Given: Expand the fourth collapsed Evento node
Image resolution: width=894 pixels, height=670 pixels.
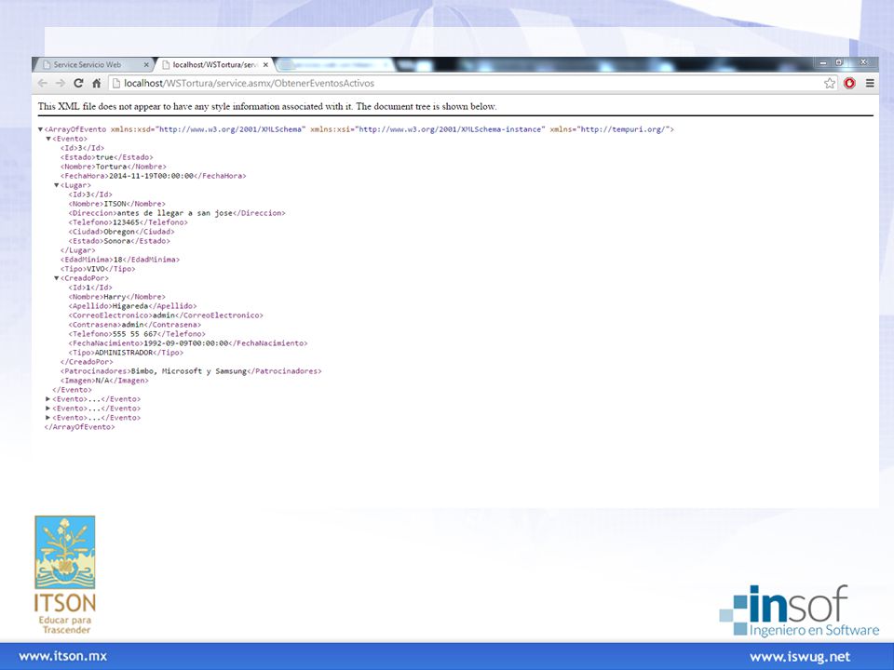Looking at the screenshot, I should 48,418.
